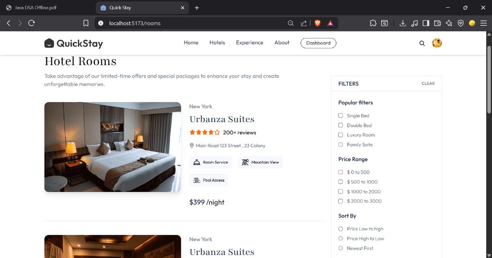The image size is (492, 258).
Task: Open the user profile avatar
Action: [437, 43]
